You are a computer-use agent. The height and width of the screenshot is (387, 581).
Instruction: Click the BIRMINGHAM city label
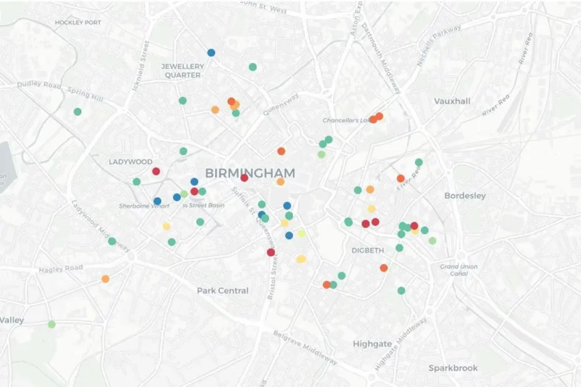pos(250,172)
